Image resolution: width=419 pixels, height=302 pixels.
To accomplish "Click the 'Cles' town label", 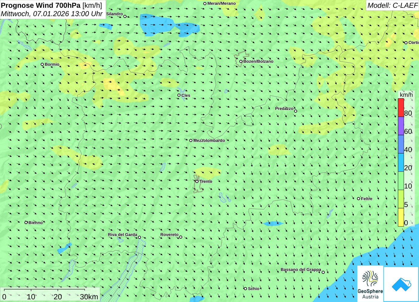I will point(186,95).
